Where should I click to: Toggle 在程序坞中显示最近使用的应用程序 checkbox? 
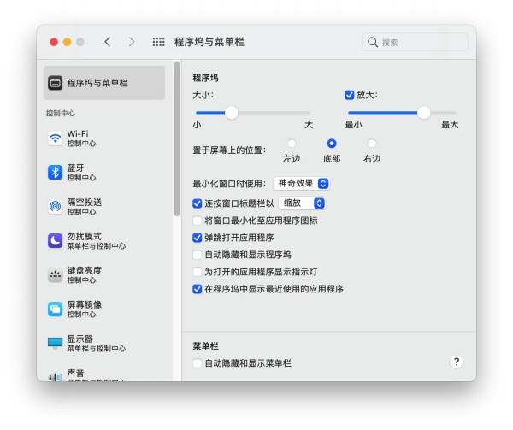(197, 289)
